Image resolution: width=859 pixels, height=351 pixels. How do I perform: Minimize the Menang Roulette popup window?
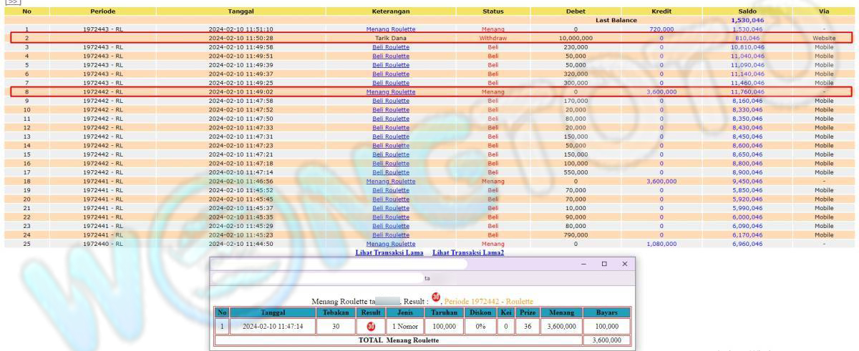click(x=584, y=264)
